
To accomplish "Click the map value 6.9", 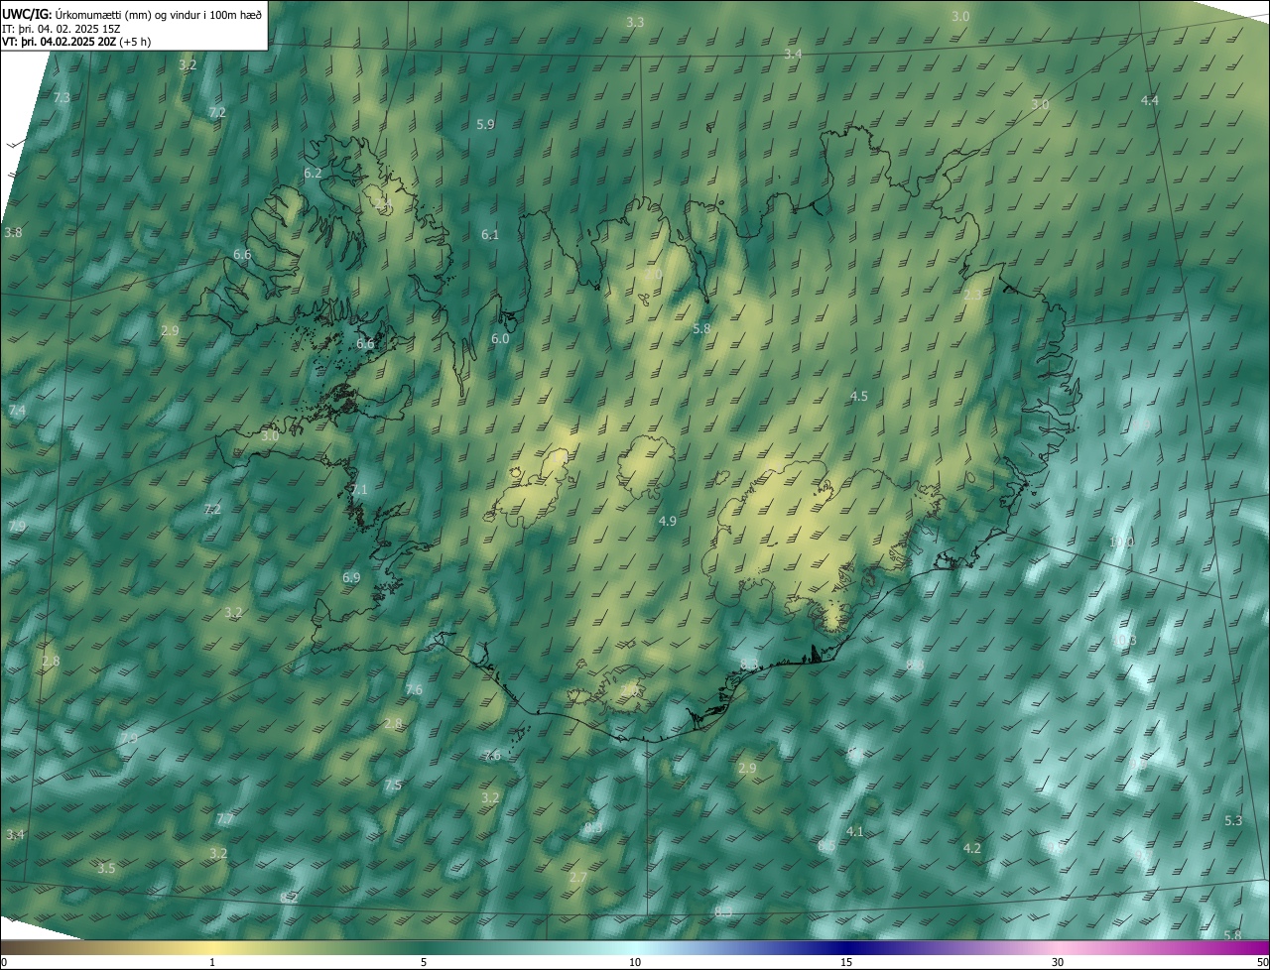I will click(x=351, y=577).
